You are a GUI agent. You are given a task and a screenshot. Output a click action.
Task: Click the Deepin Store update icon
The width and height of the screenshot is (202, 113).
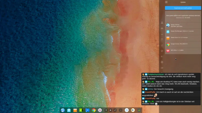[168, 38]
